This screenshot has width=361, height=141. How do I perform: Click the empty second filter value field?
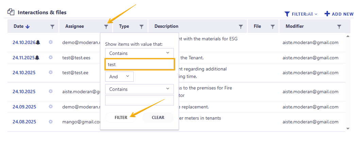(x=139, y=100)
